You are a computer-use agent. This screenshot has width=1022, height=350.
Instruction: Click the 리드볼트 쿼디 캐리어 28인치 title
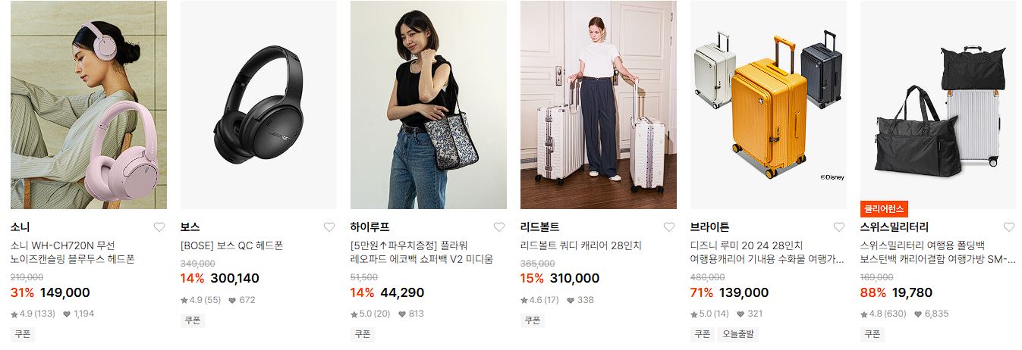pos(581,245)
